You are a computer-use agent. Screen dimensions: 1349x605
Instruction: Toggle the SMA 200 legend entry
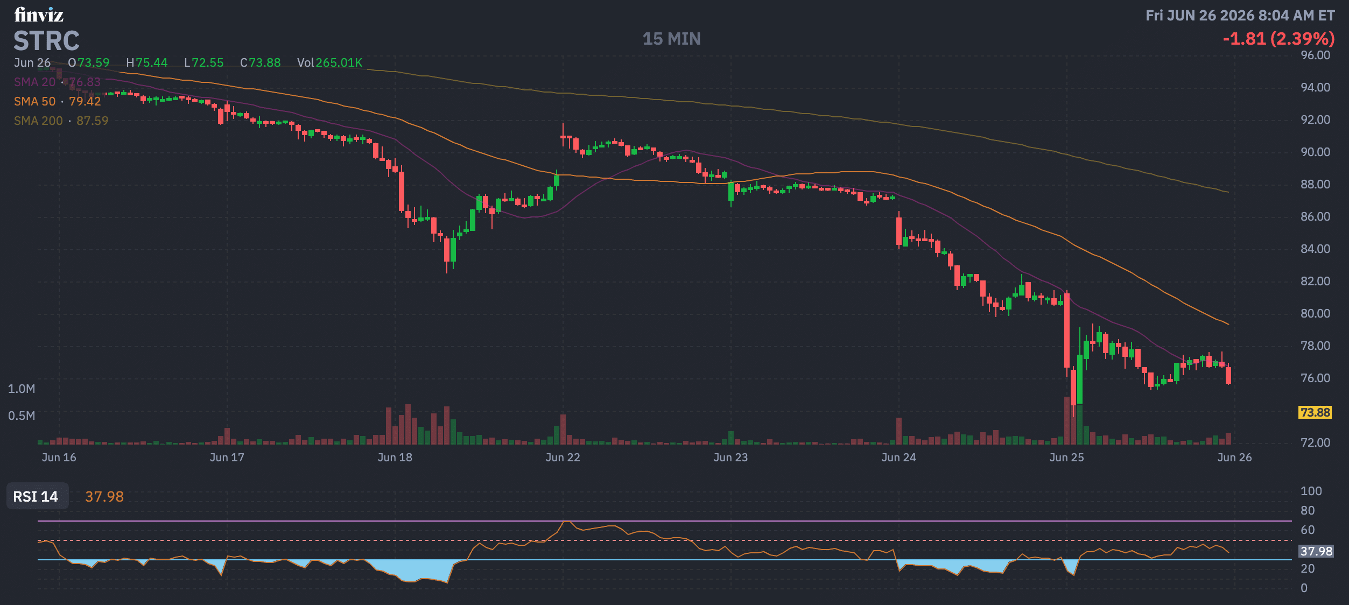[61, 121]
